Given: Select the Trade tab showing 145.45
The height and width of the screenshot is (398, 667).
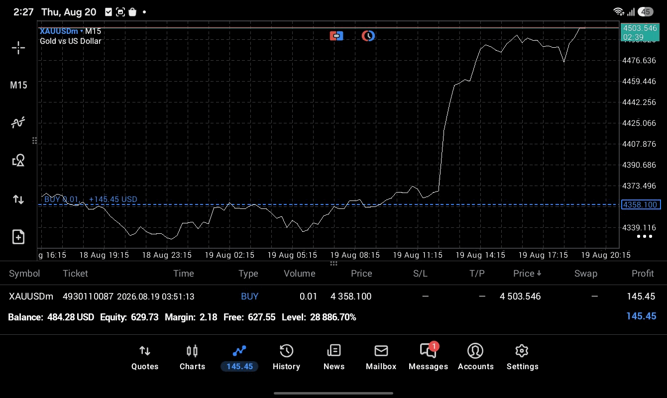Looking at the screenshot, I should click(x=239, y=358).
